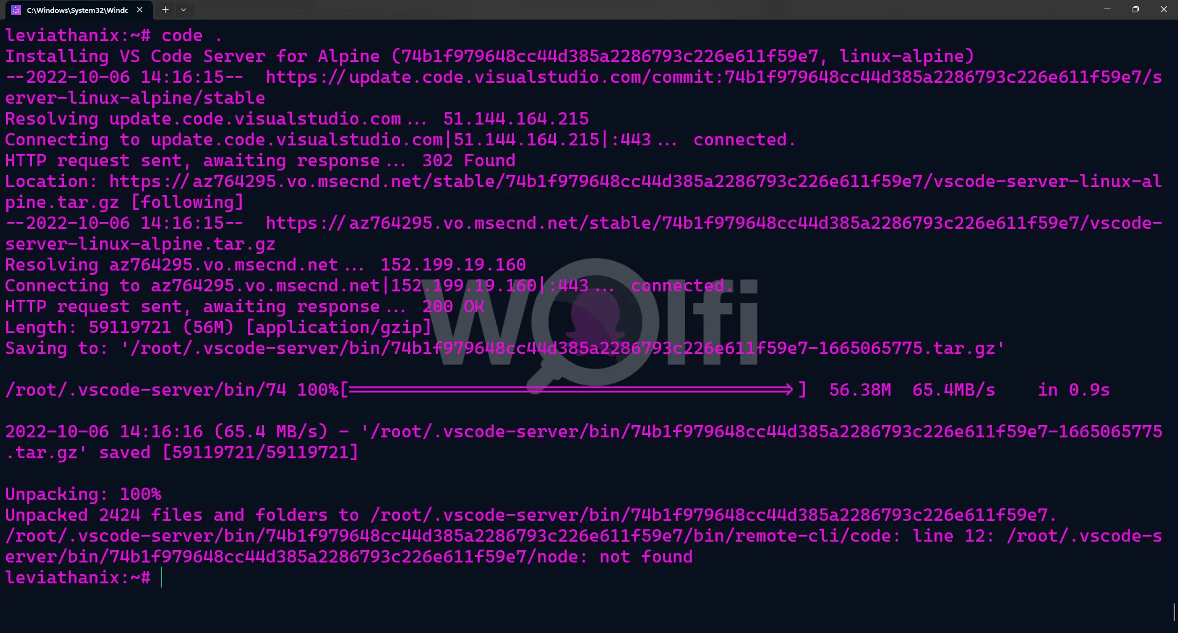Viewport: 1178px width, 633px height.
Task: Expand the new tab profiles dropdown chevron
Action: coord(183,10)
